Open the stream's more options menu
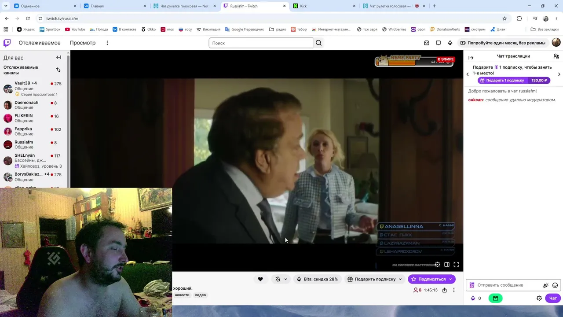563x317 pixels. pos(454,290)
